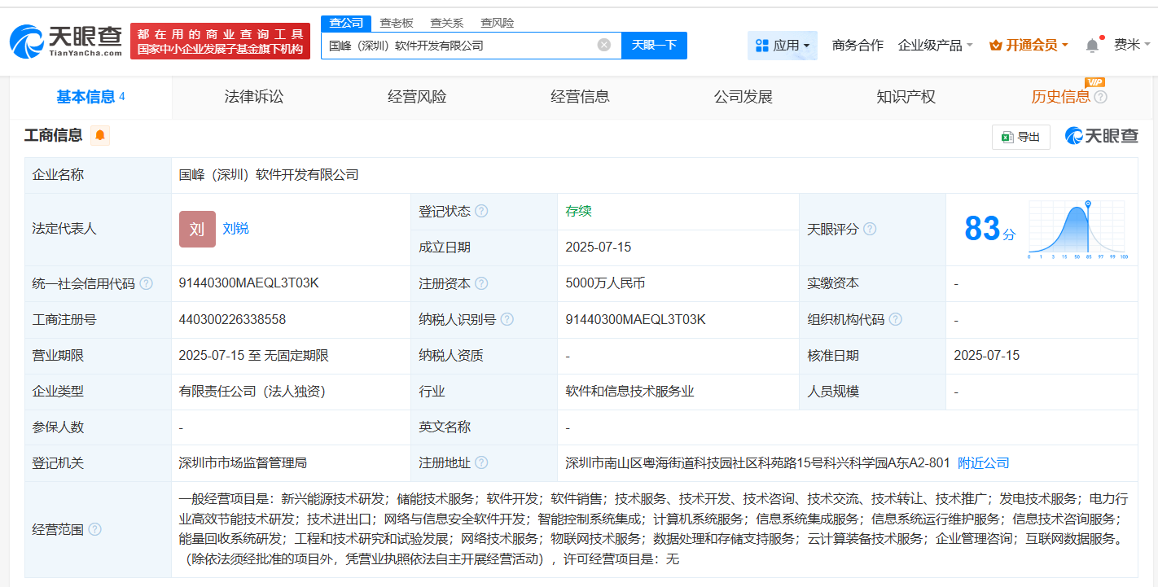Click help icon beside 统一社会信用代码
This screenshot has height=587, width=1158.
[x=146, y=283]
